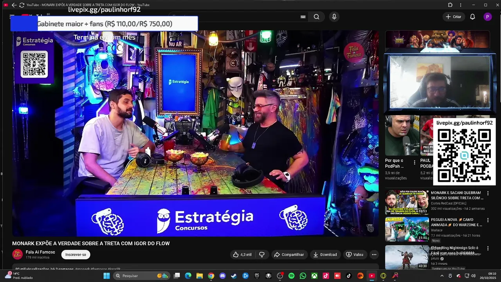Open Task View on taskbar

(x=177, y=276)
